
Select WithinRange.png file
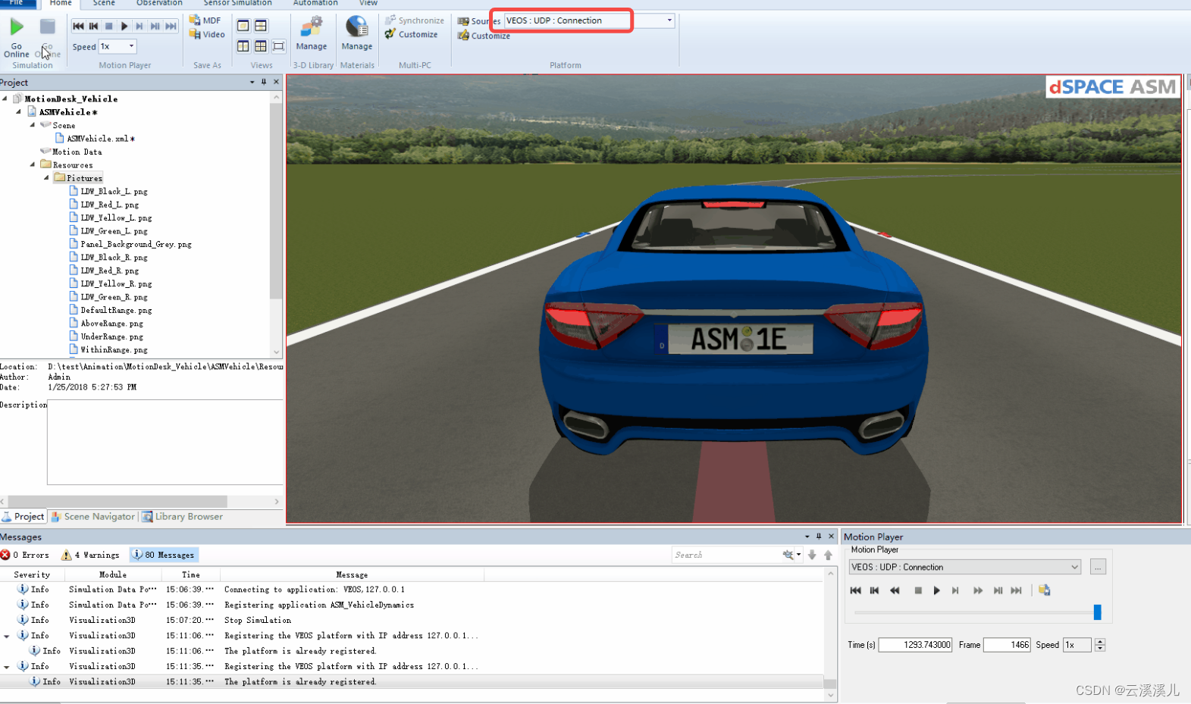pyautogui.click(x=108, y=349)
